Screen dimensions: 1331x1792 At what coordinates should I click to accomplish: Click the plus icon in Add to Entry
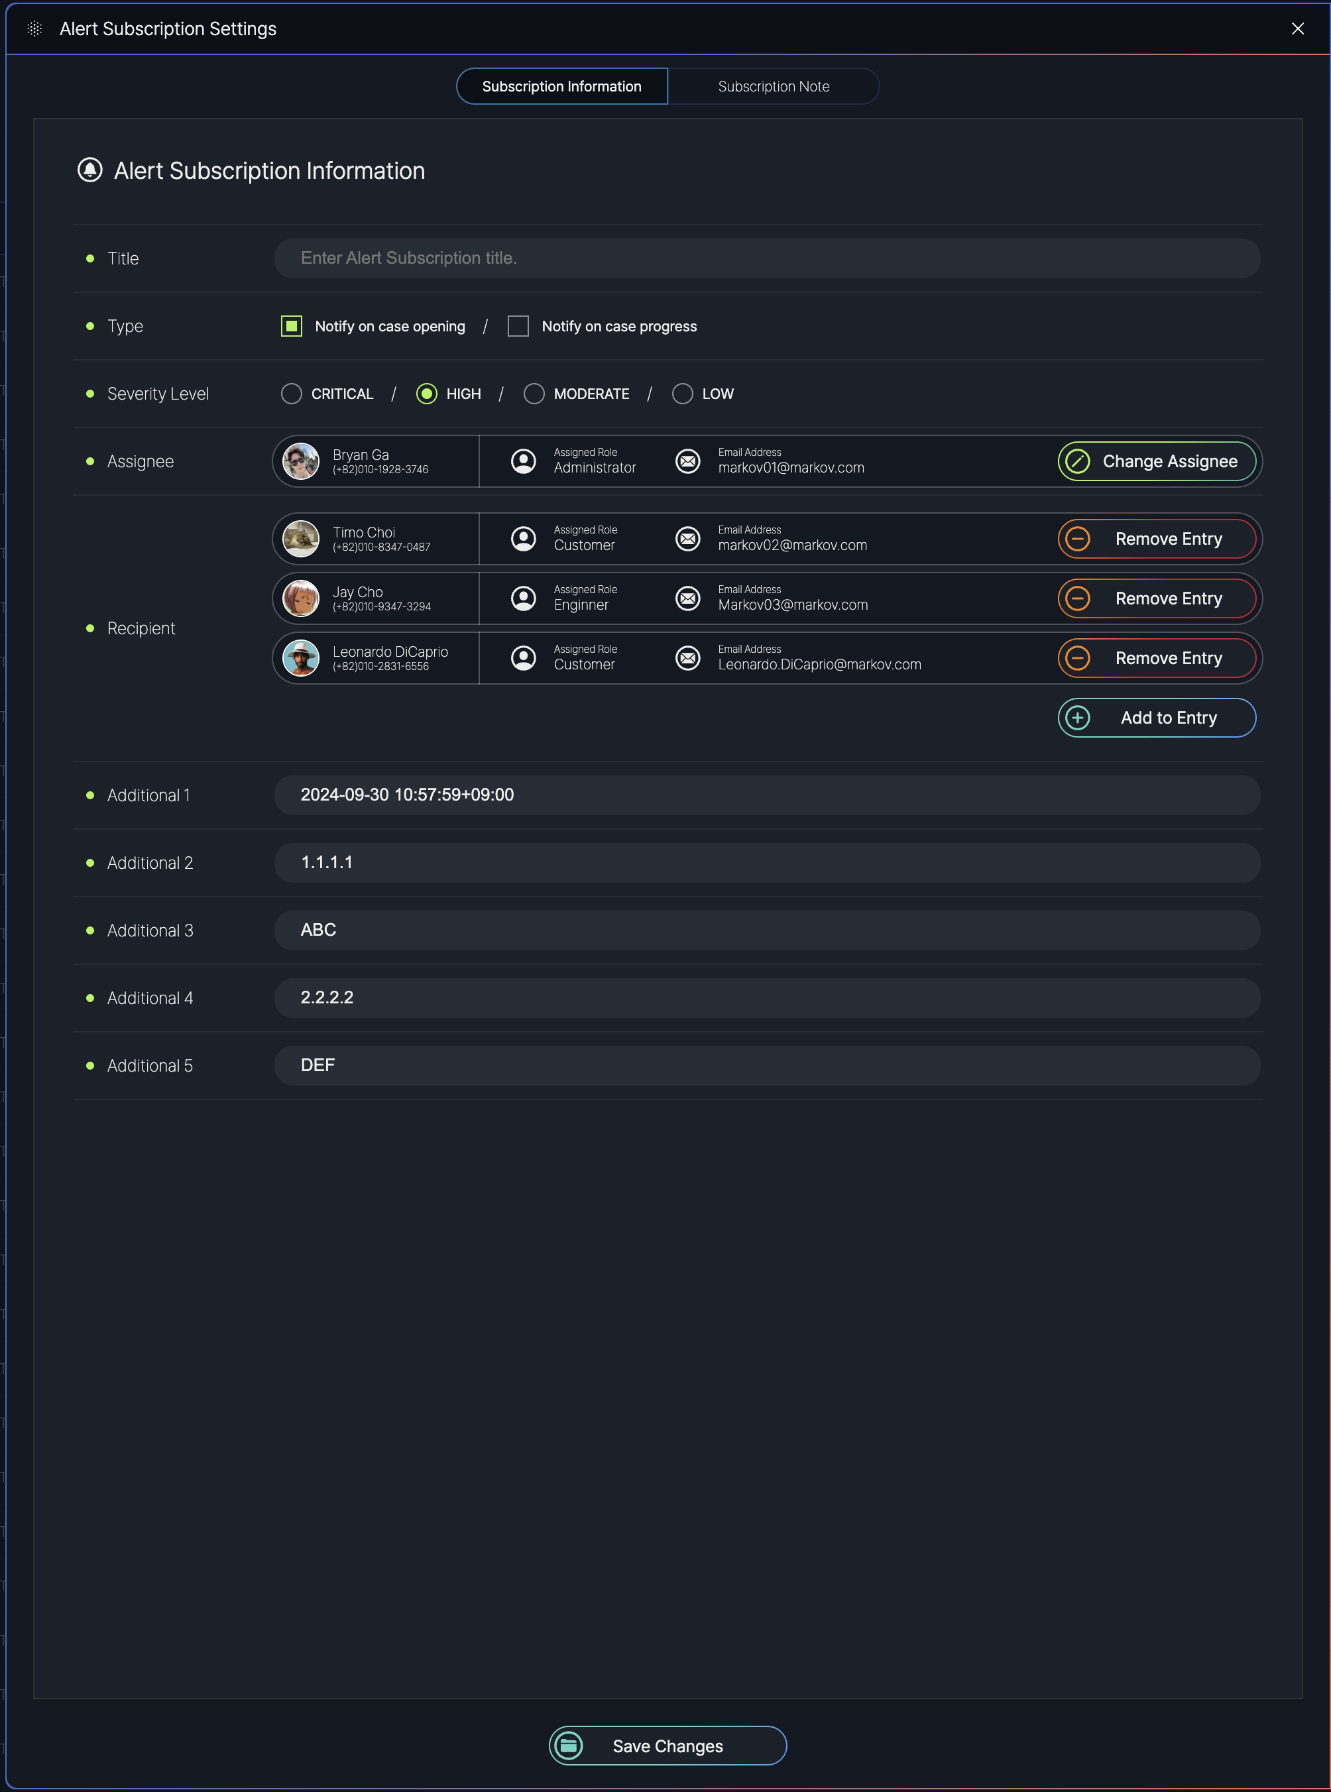point(1077,718)
